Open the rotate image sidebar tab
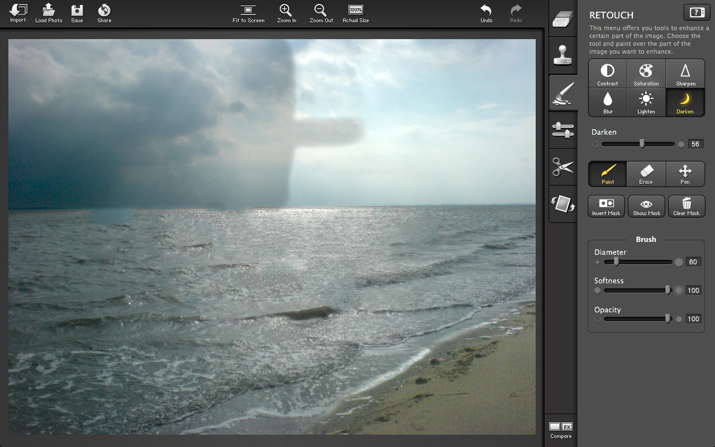715x447 pixels. tap(563, 204)
